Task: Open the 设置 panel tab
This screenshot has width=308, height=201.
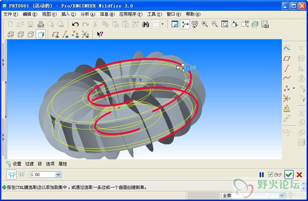Action: point(17,164)
